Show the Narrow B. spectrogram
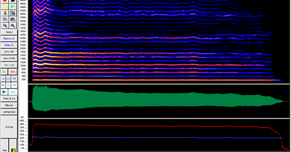 point(9,39)
